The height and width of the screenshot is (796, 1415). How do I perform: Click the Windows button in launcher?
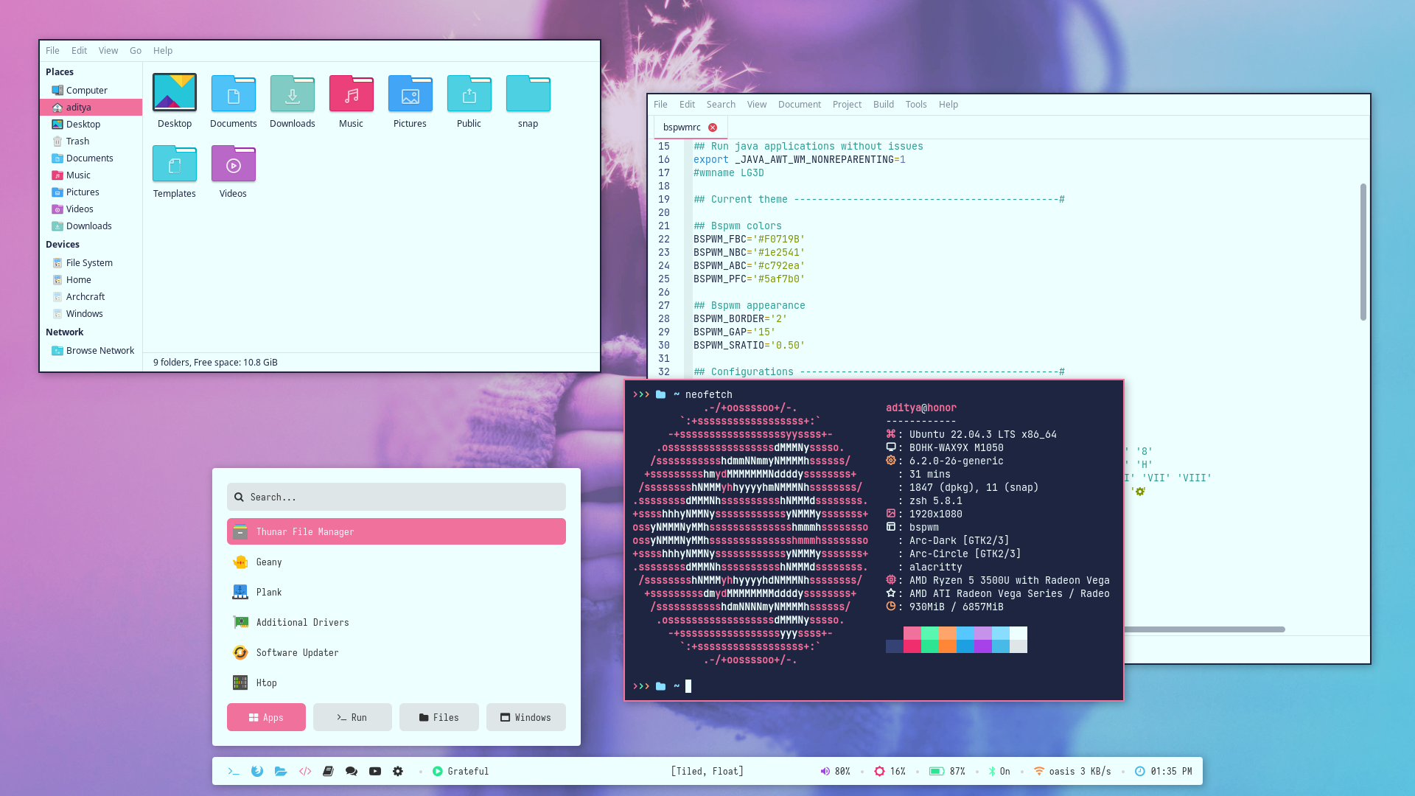click(x=525, y=717)
